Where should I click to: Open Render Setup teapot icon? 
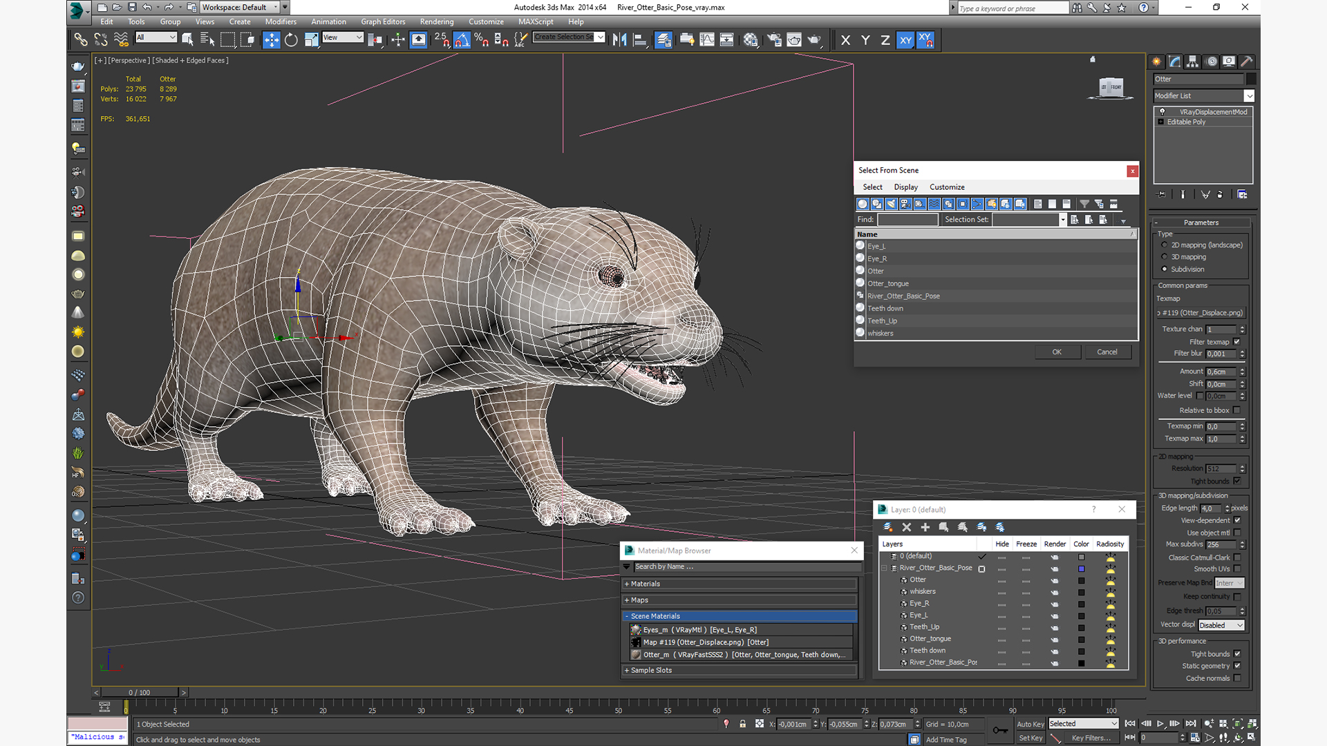(774, 40)
